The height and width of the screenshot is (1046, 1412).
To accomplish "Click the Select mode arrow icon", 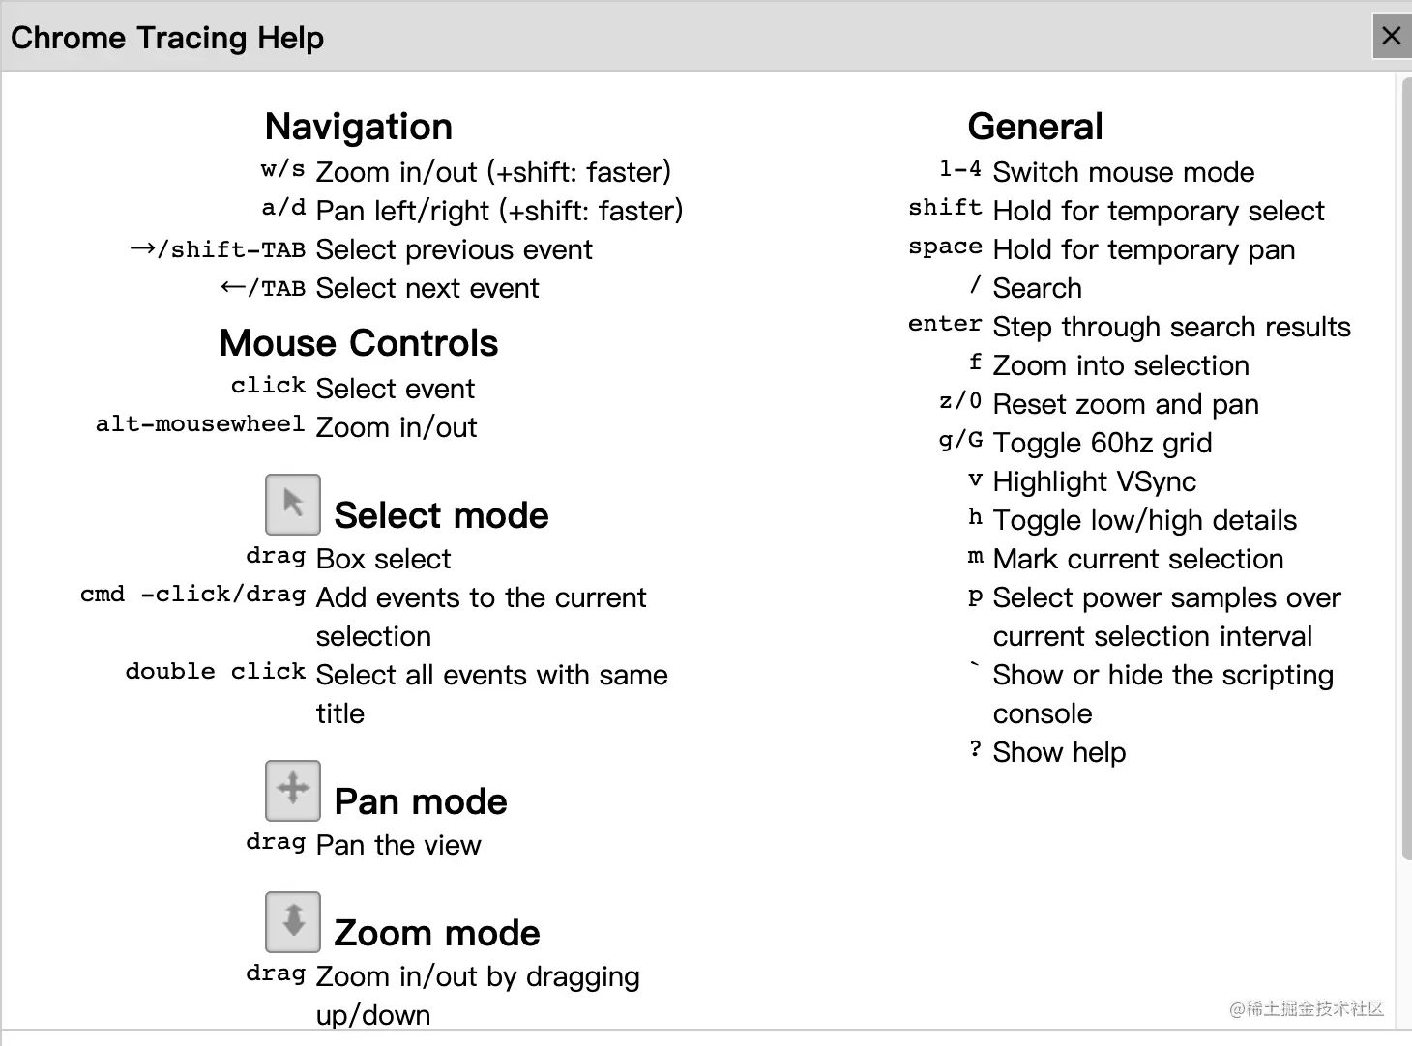I will click(x=293, y=504).
